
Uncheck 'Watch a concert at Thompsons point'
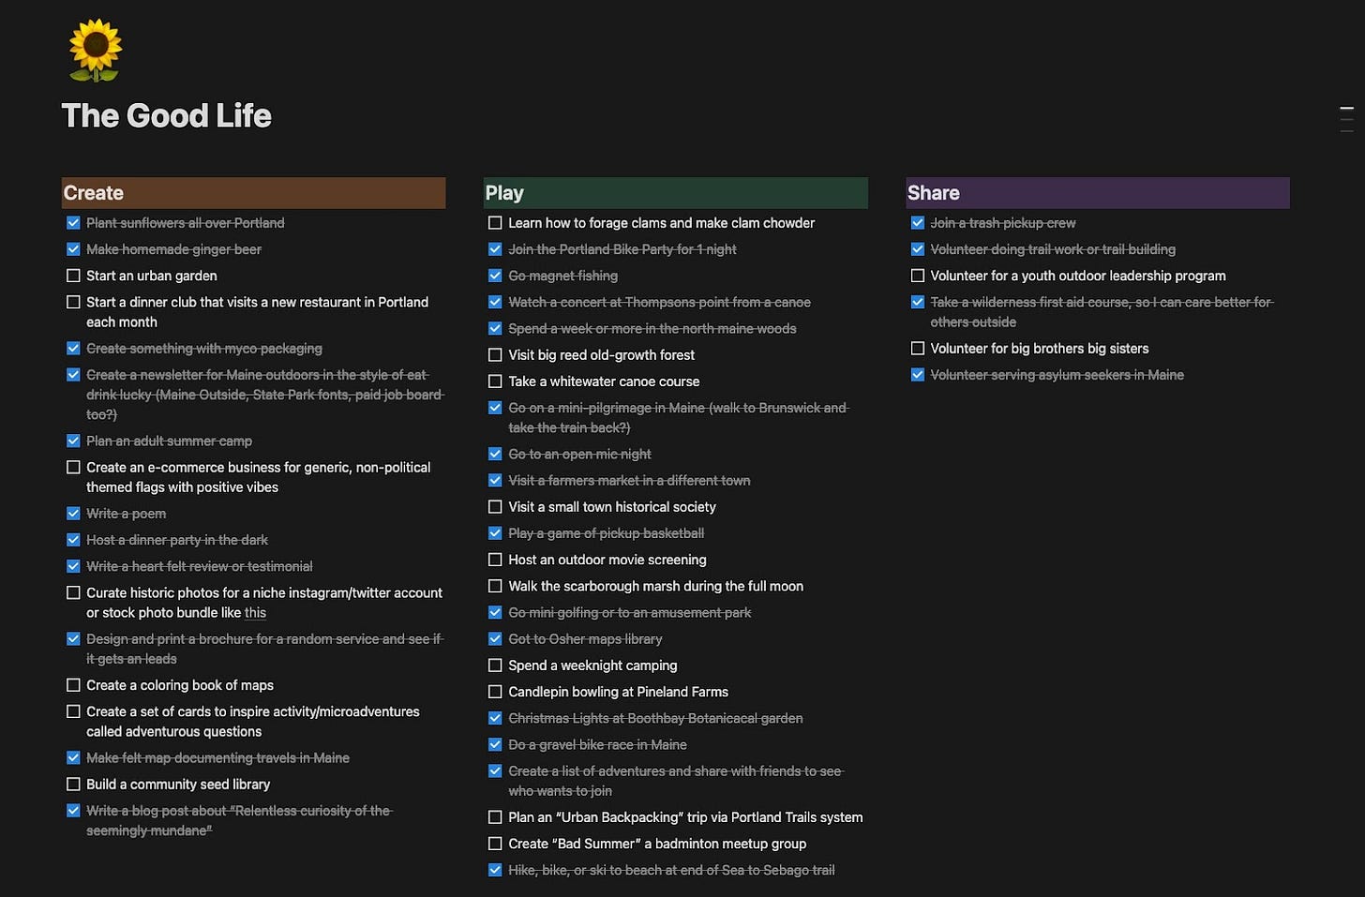tap(495, 302)
